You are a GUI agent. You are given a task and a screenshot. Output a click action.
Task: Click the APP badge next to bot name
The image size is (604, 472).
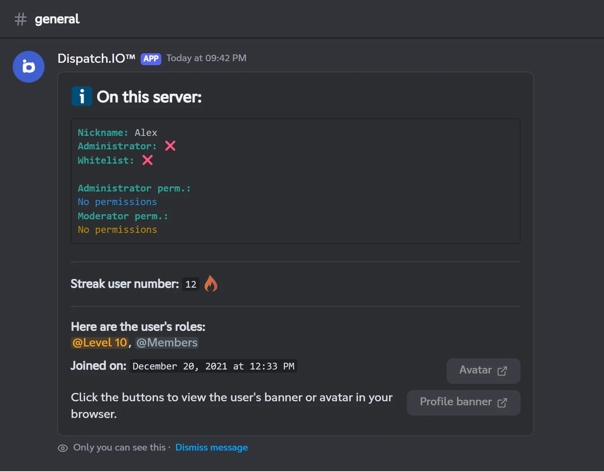tap(151, 59)
